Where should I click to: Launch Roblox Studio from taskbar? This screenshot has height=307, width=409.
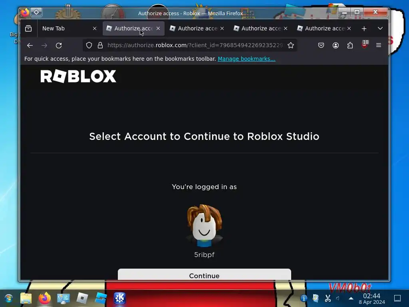(101, 298)
